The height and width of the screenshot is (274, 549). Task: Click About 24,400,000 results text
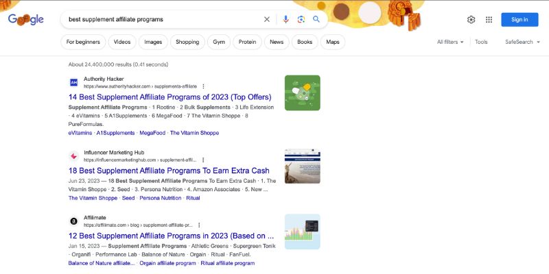pyautogui.click(x=118, y=64)
